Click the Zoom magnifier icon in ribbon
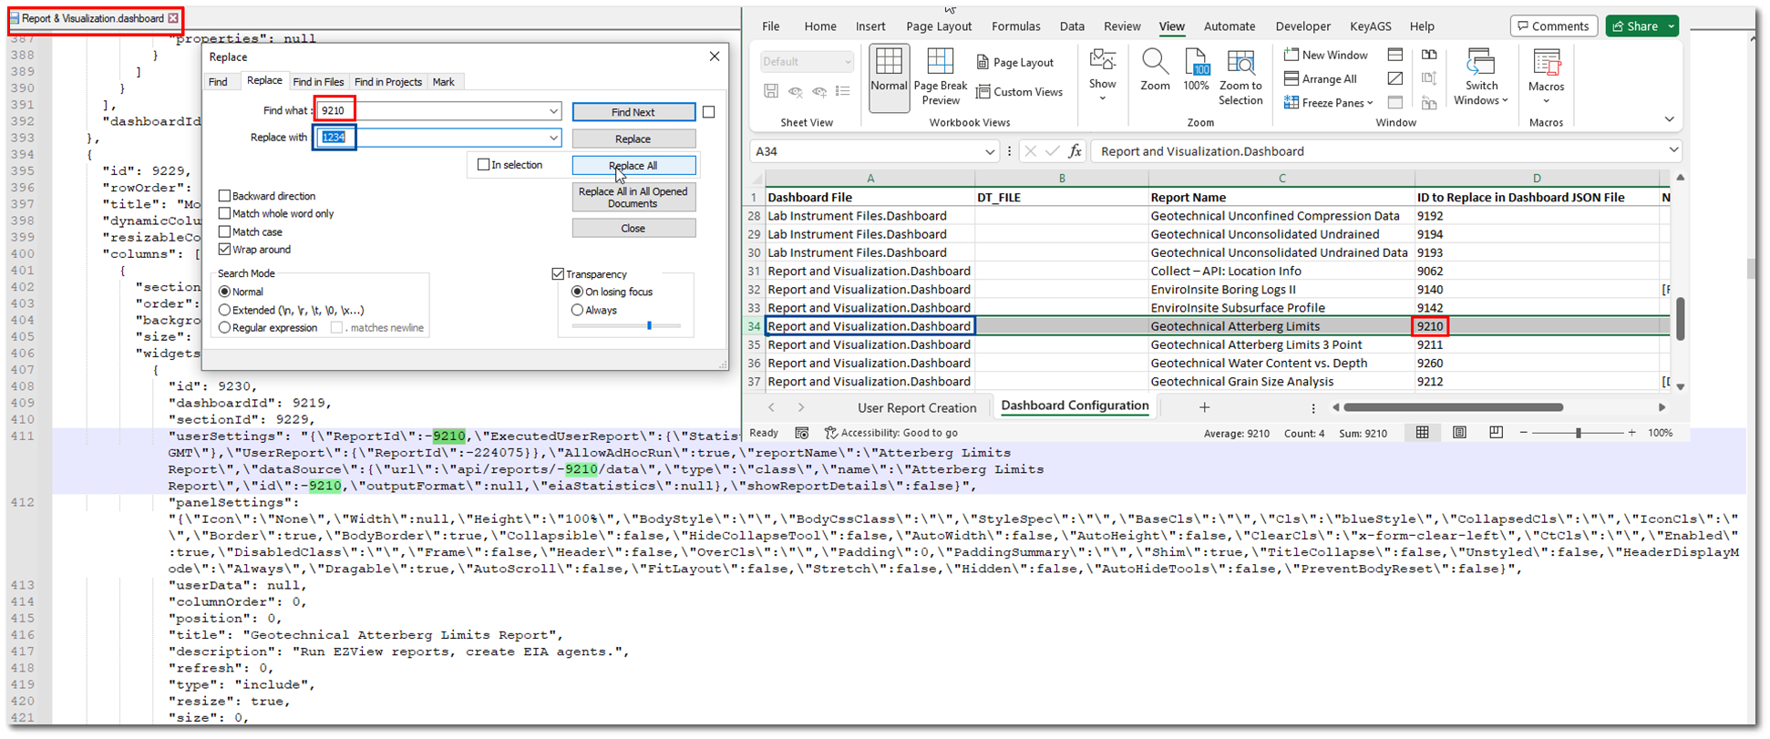The image size is (1770, 739). [x=1155, y=64]
